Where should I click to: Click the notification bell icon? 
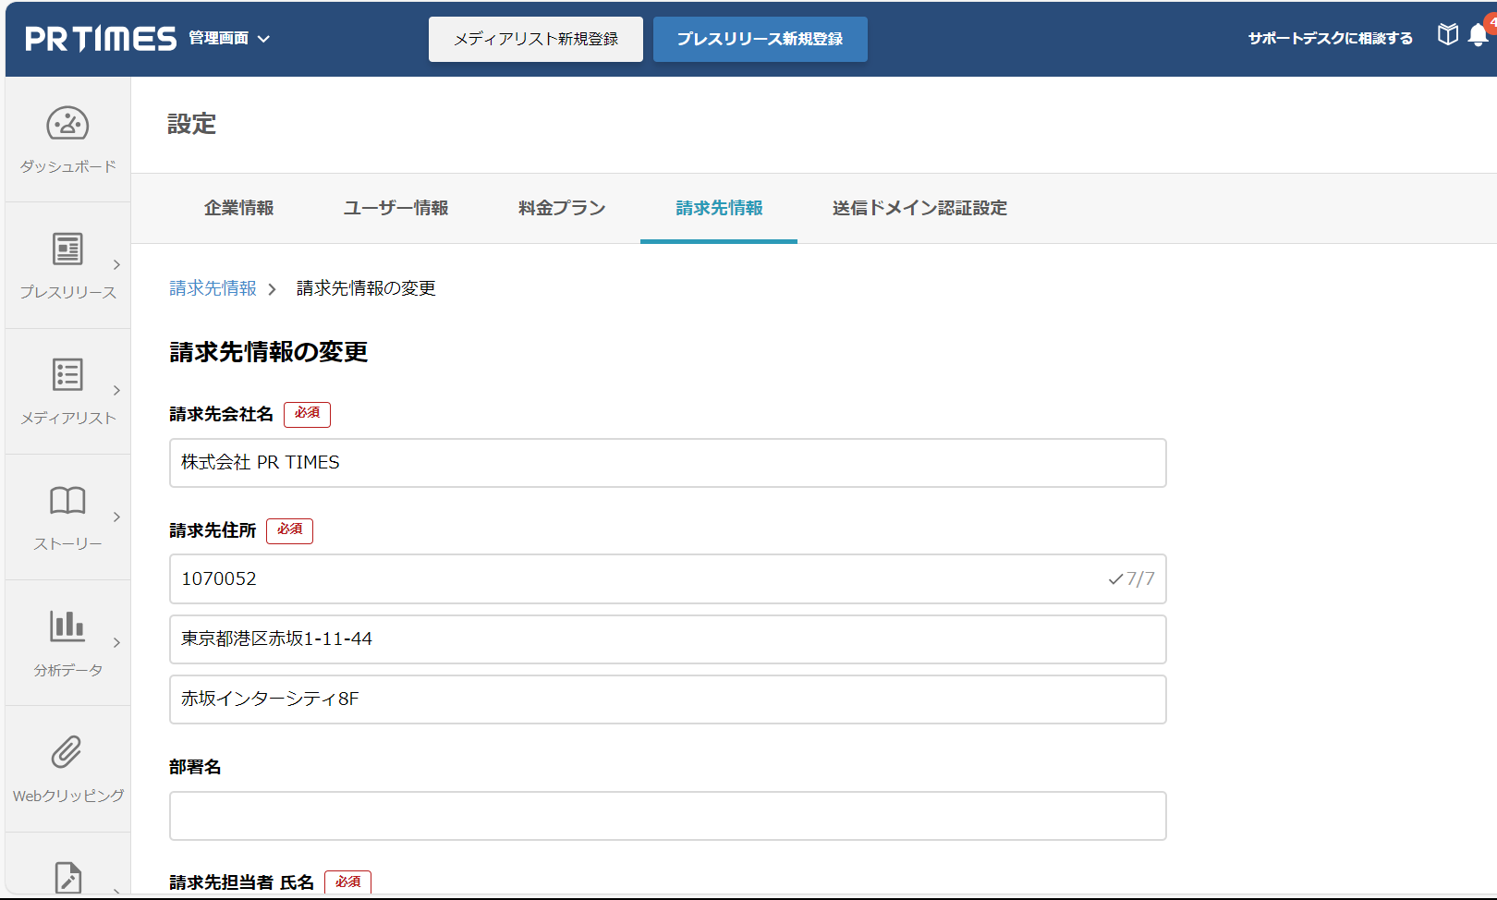[x=1478, y=36]
